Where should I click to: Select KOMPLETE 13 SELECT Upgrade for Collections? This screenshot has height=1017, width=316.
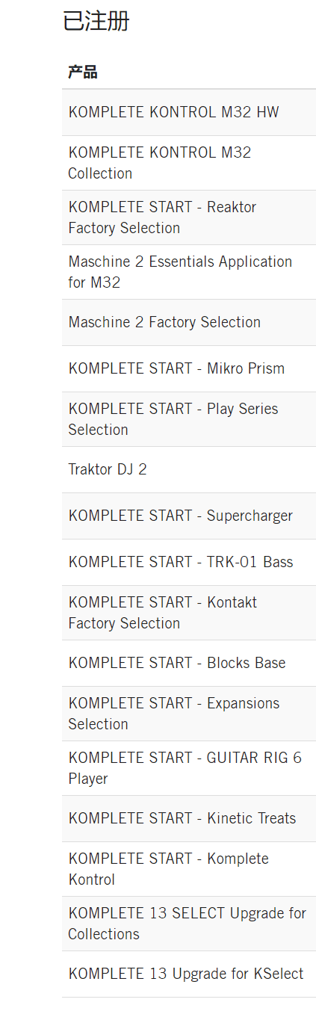coord(189,924)
